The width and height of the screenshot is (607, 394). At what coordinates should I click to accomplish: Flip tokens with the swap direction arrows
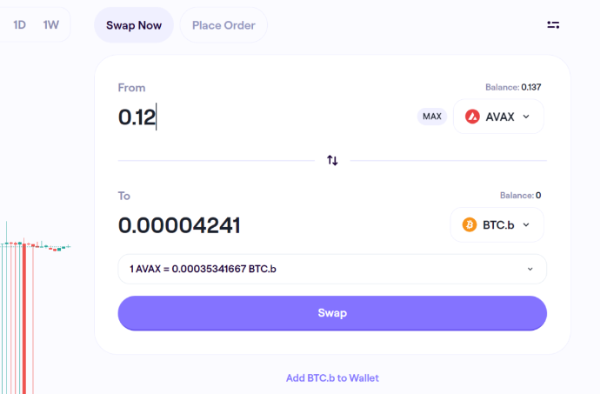tap(332, 160)
